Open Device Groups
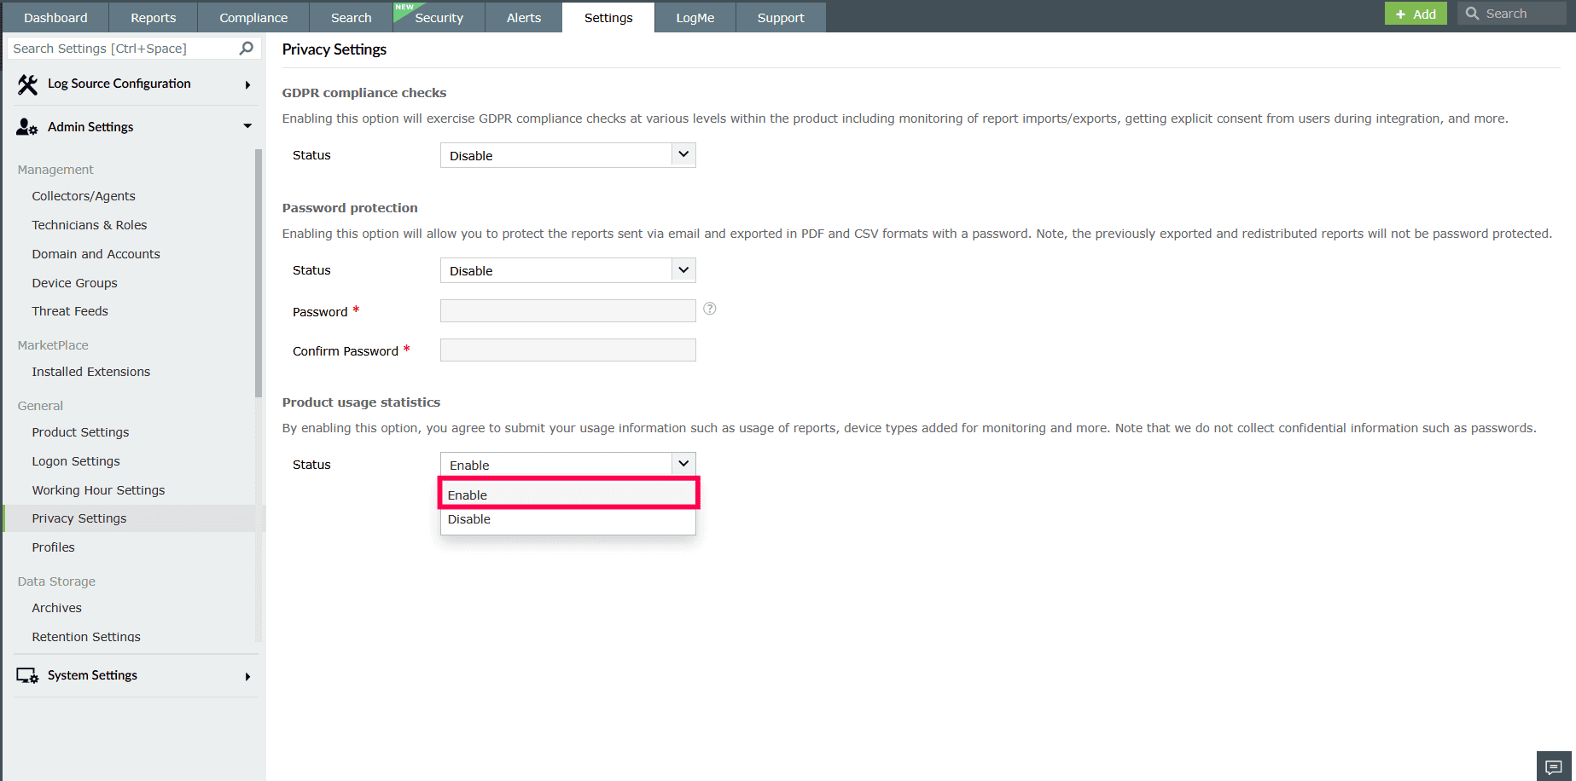Viewport: 1576px width, 781px height. tap(75, 283)
